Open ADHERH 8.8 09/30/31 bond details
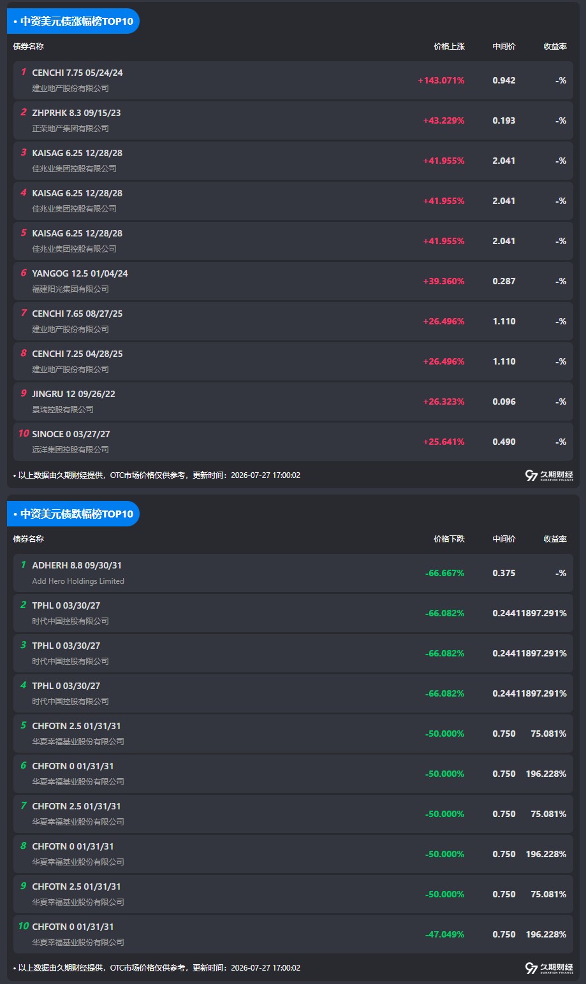Image resolution: width=586 pixels, height=984 pixels. pos(293,573)
